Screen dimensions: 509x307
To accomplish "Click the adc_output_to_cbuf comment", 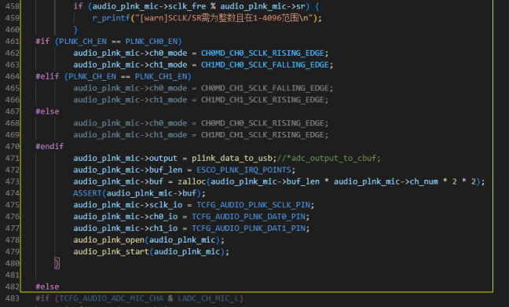I will coord(328,159).
